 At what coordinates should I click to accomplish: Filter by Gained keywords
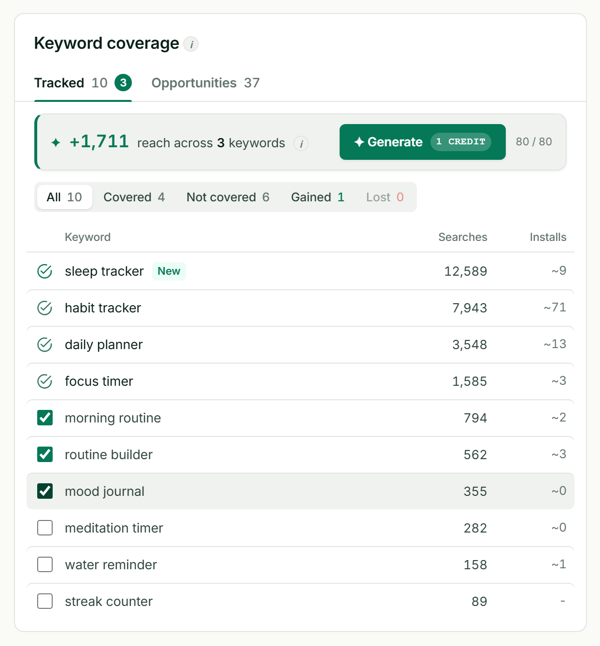click(x=317, y=197)
